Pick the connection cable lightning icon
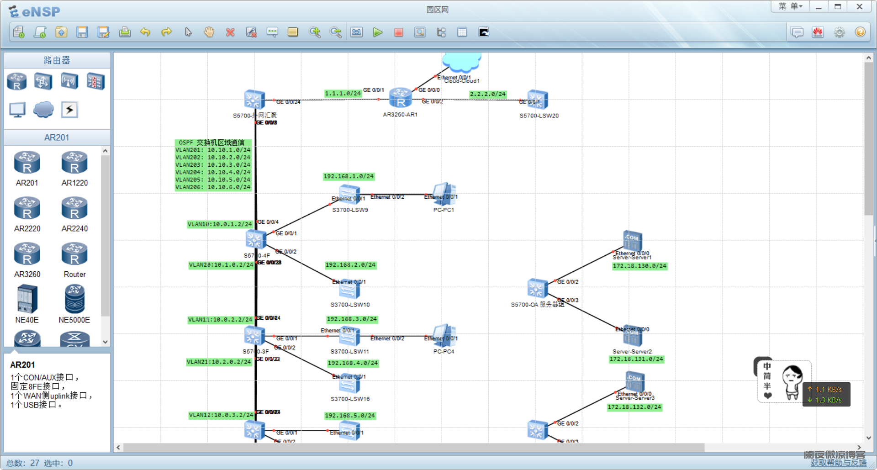Screen dimensions: 877x470 (69, 110)
